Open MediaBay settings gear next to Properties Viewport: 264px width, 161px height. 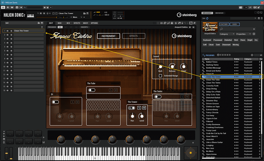(254, 34)
